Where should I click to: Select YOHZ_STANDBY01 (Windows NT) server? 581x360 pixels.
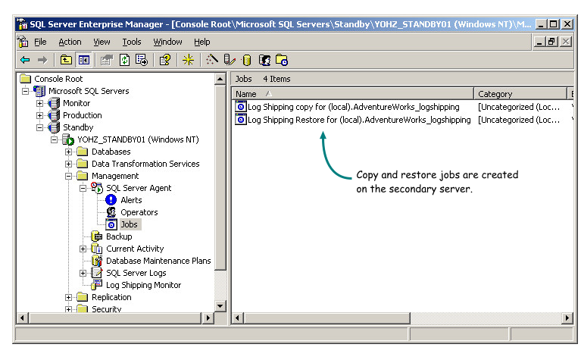(138, 139)
